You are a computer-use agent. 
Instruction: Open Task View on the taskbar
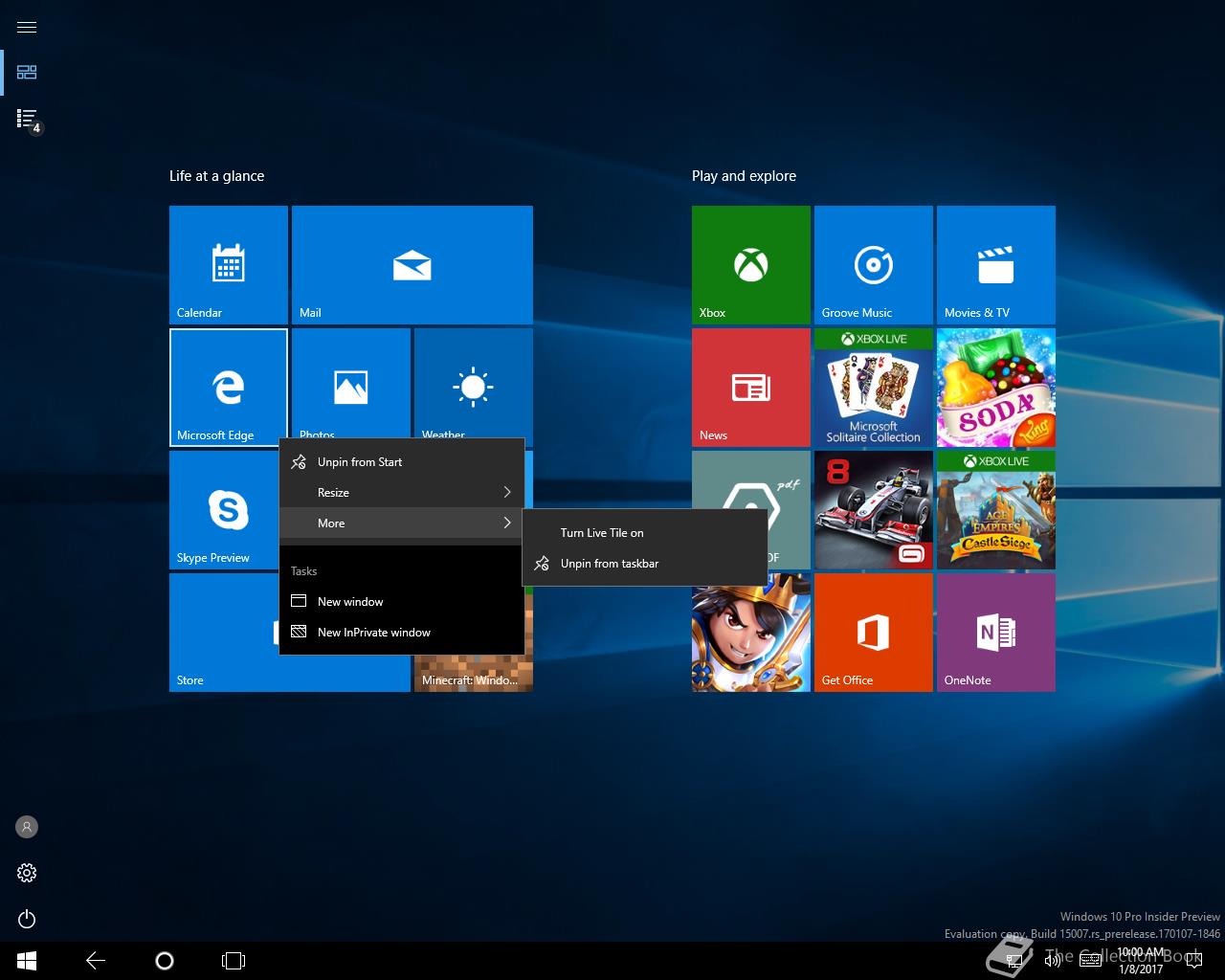[x=234, y=961]
